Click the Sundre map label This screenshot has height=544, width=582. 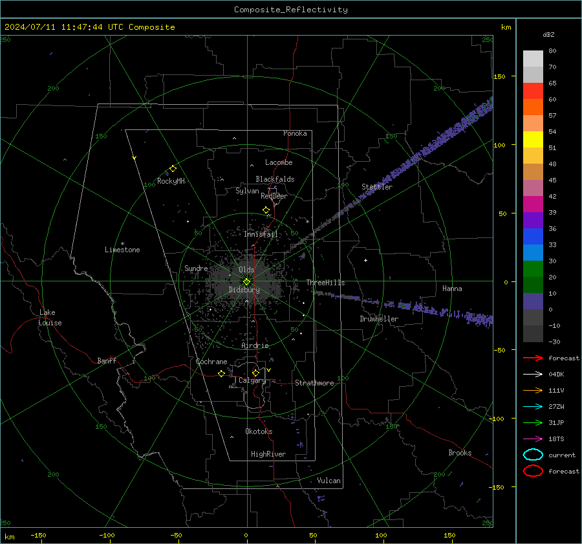click(196, 268)
